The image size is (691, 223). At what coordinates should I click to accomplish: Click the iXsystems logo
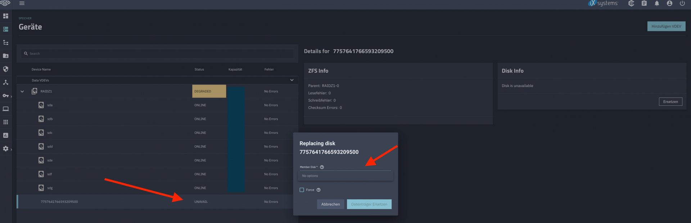pyautogui.click(x=603, y=3)
